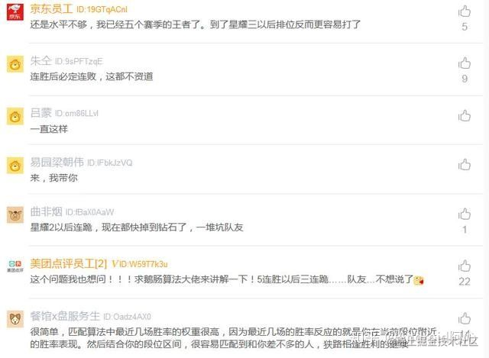Open 餐馆x盘服务生's dog avatar
This screenshot has height=358, width=489.
pyautogui.click(x=15, y=319)
